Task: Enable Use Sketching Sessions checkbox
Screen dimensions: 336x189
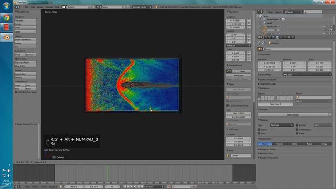Action: tap(16, 92)
